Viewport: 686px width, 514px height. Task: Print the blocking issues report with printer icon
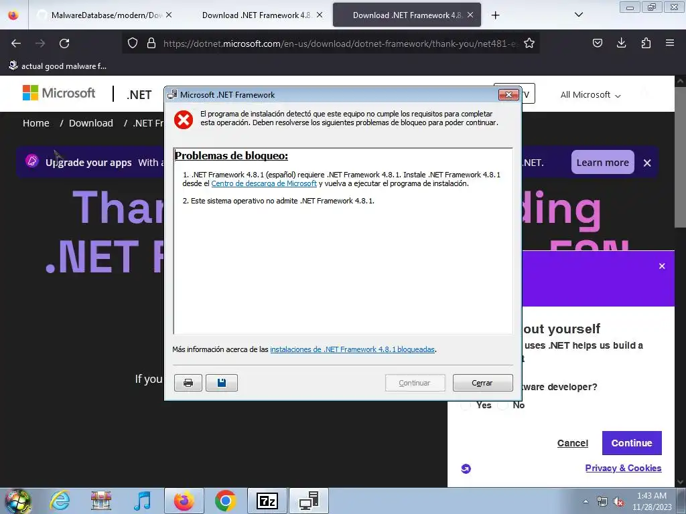point(188,383)
